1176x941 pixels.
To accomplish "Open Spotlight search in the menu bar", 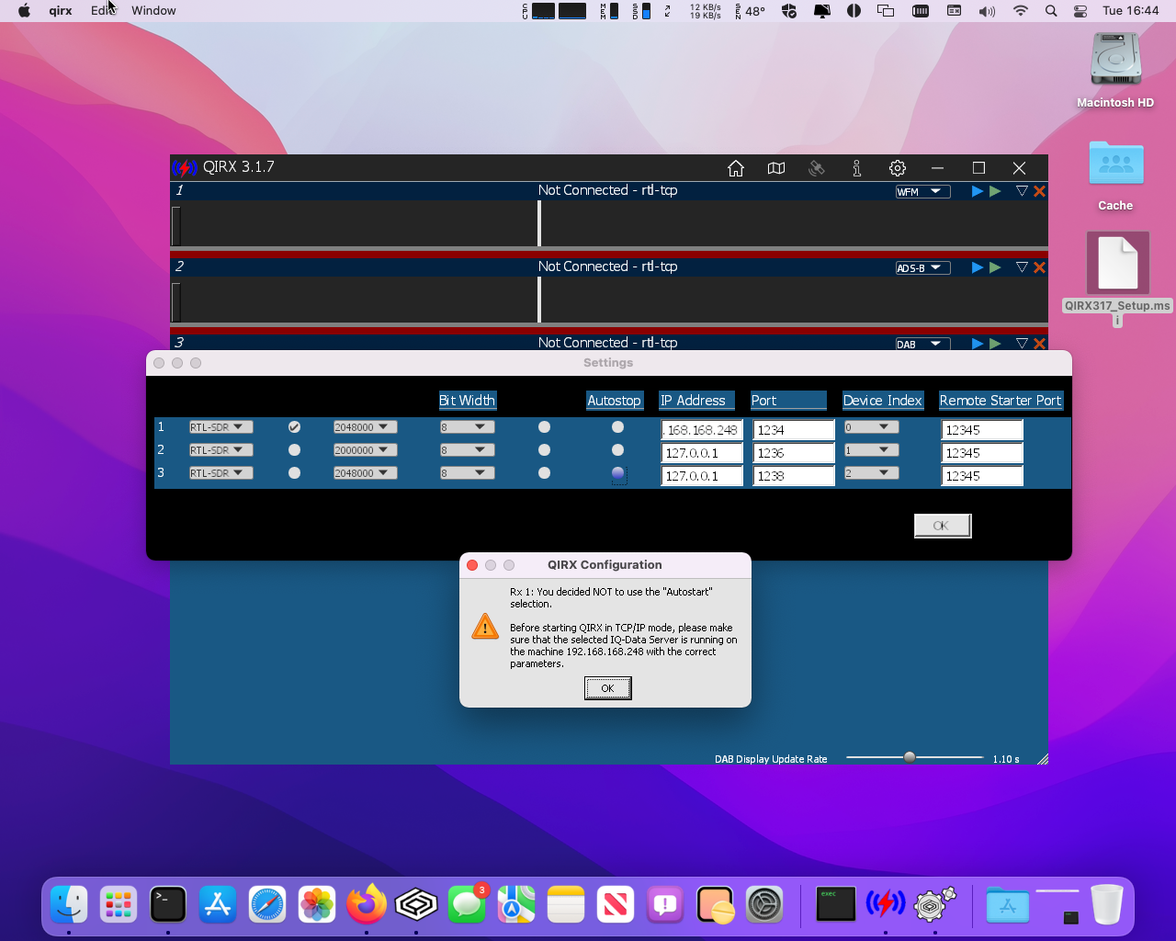I will pos(1051,11).
